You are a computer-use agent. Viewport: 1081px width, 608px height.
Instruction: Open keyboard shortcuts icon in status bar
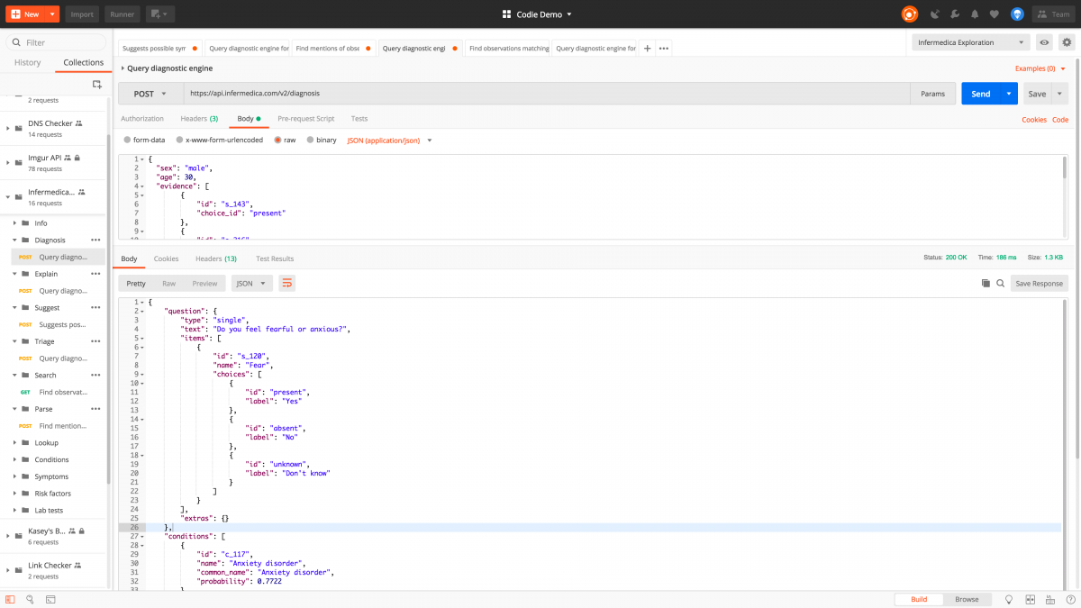pos(1049,599)
